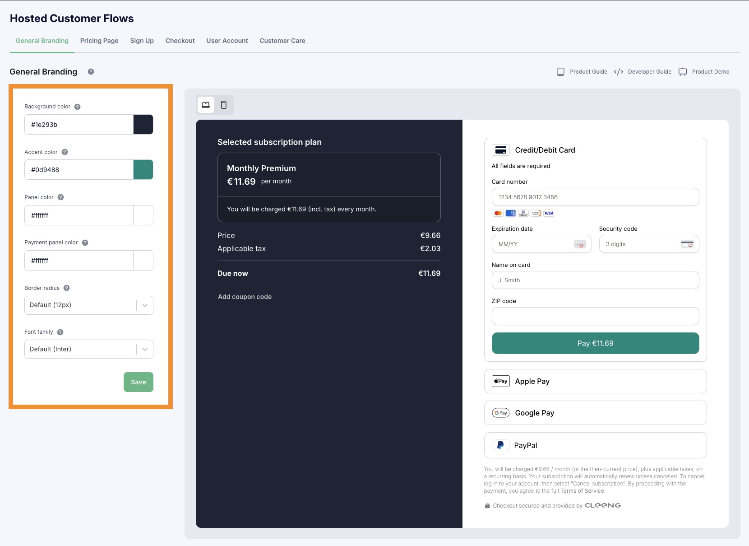Screen dimensions: 749x546
Task: Select the PayPal payment option
Action: (x=595, y=445)
